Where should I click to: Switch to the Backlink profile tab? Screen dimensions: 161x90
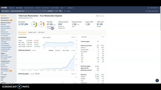point(22,32)
